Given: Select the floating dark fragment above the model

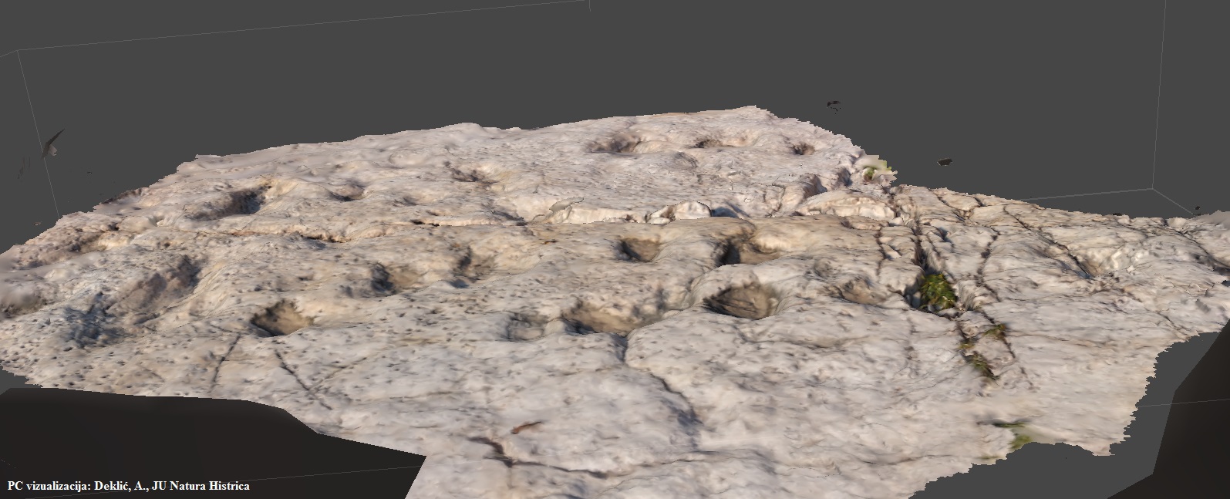Looking at the screenshot, I should (833, 103).
